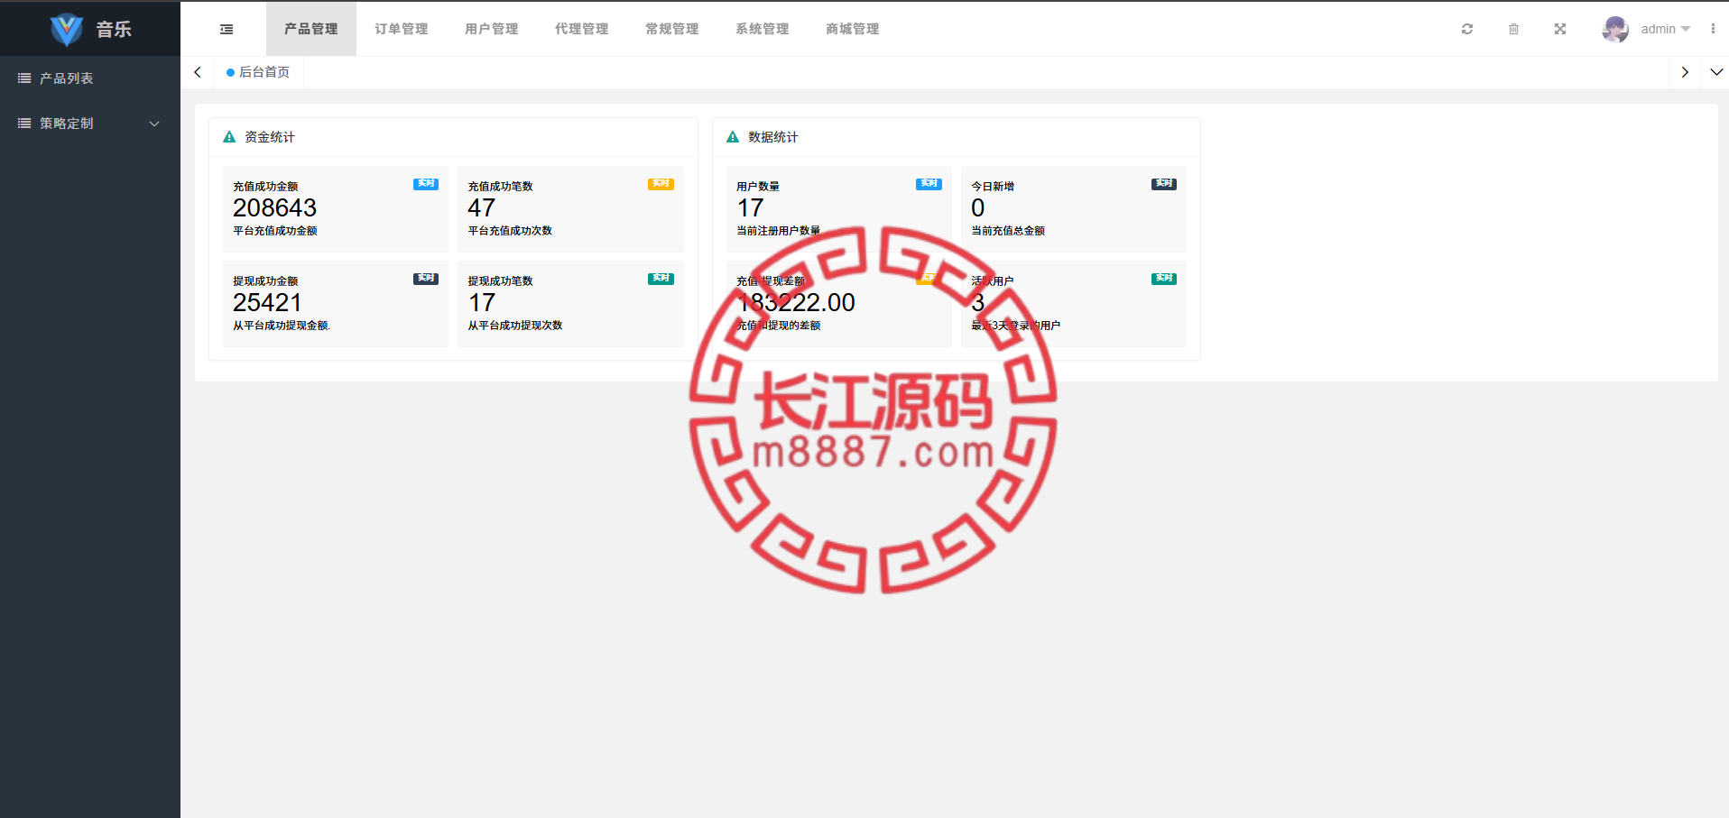
Task: Click the trash can icon in the top bar
Action: coord(1513,29)
